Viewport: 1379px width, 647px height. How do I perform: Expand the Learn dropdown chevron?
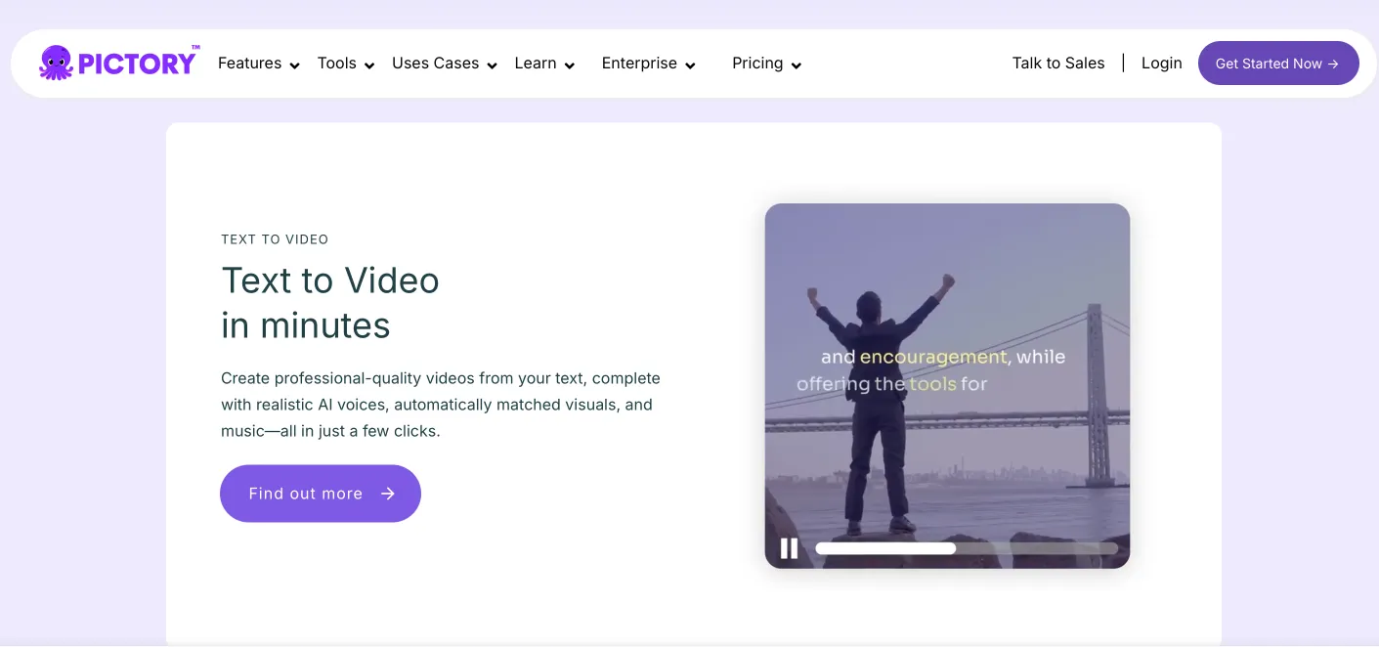click(570, 65)
